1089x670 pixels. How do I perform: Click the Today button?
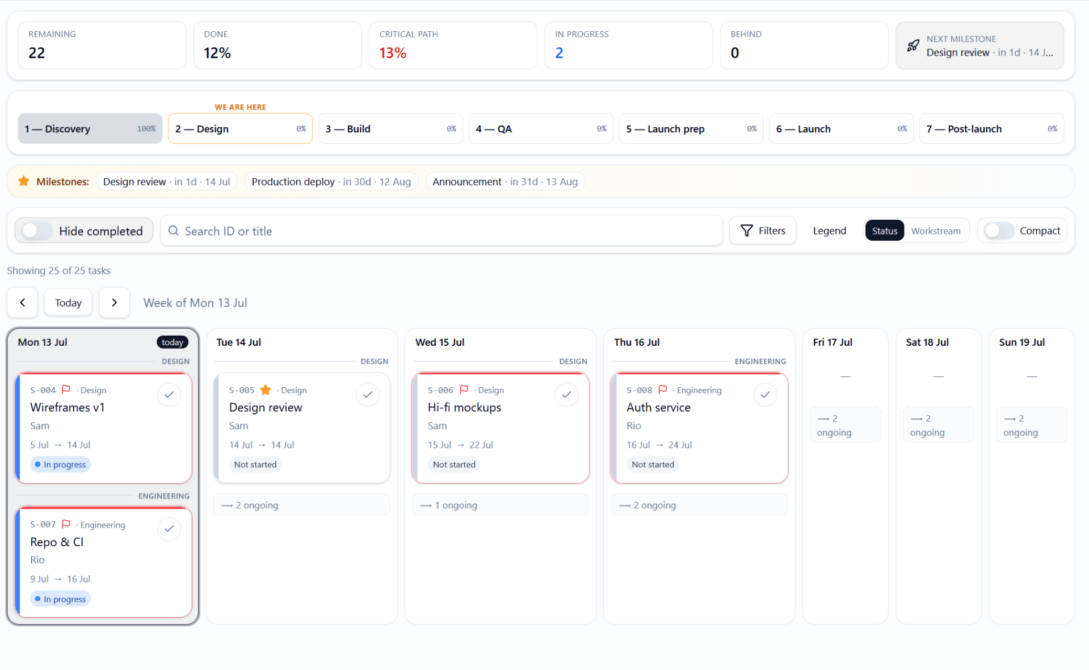click(68, 303)
